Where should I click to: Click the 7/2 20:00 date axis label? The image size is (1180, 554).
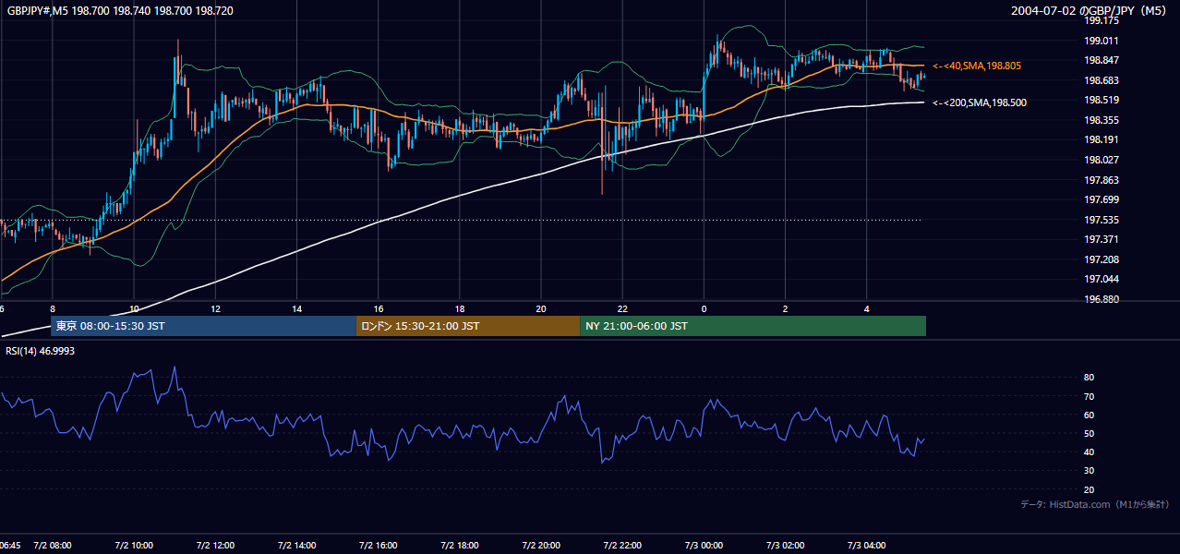(x=541, y=545)
